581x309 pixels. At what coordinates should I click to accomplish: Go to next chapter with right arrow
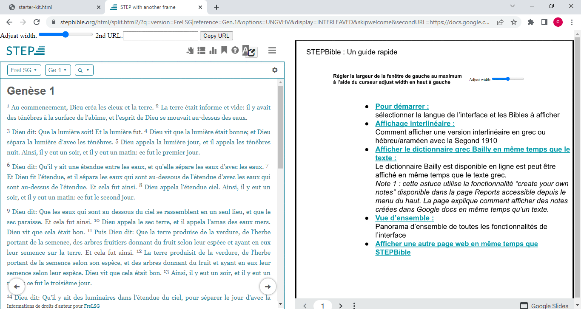coord(268,287)
